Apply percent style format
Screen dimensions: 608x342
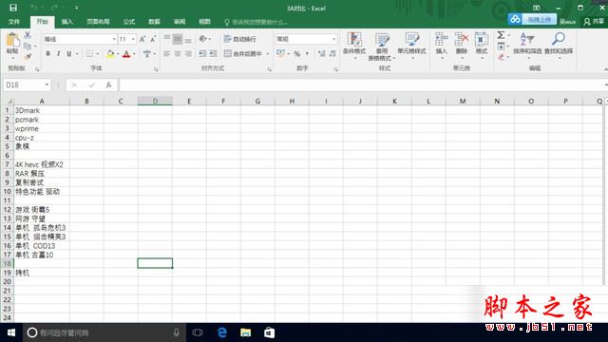click(x=297, y=54)
